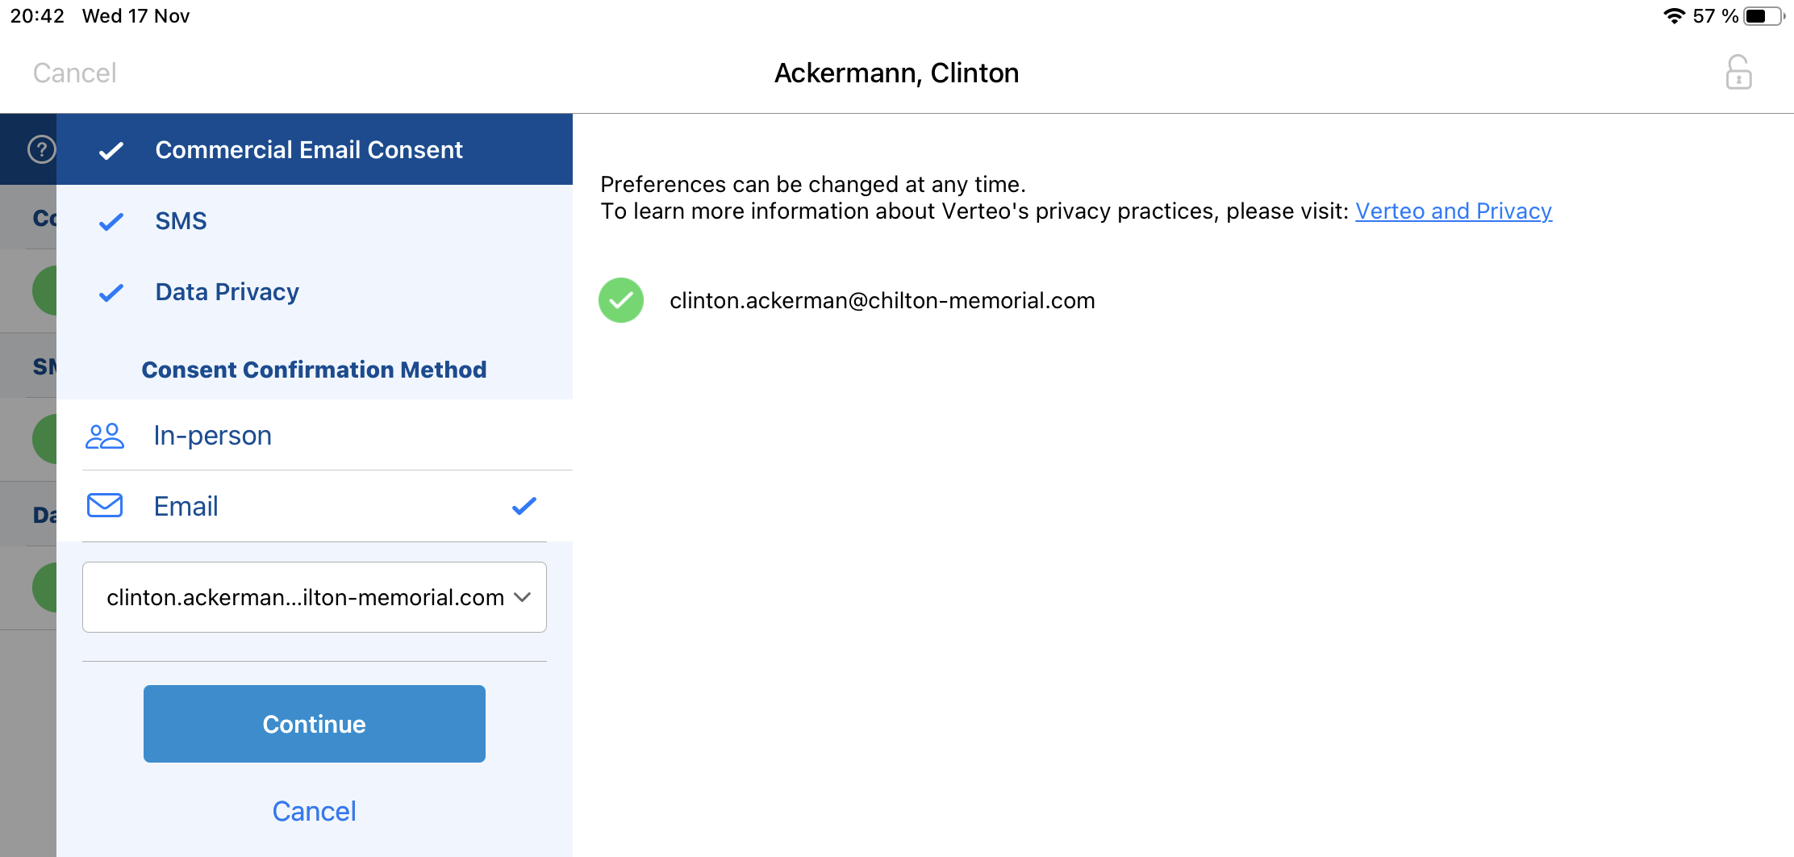This screenshot has height=857, width=1794.
Task: Tap the green email consent checkmark circle
Action: [x=621, y=300]
